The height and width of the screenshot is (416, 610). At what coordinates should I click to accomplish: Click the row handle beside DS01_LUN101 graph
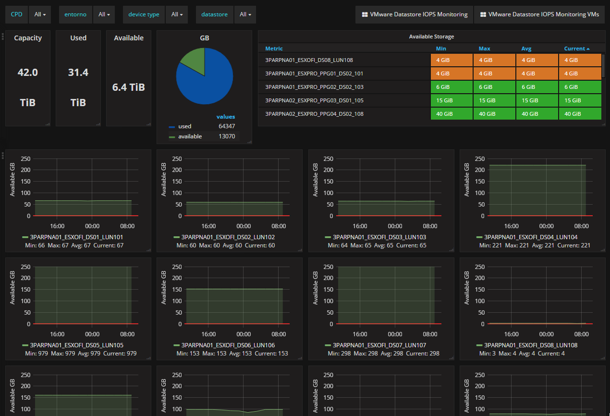pos(3,155)
